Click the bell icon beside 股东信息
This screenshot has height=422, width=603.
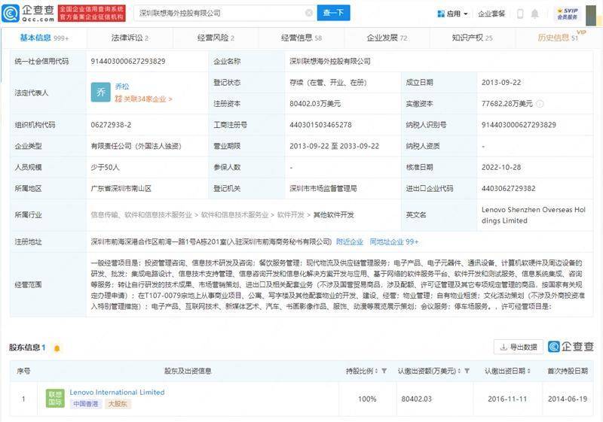pyautogui.click(x=57, y=348)
